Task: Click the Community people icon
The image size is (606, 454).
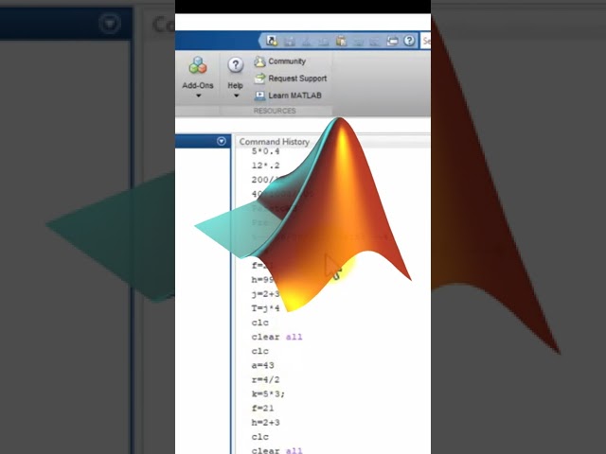Action: click(259, 61)
